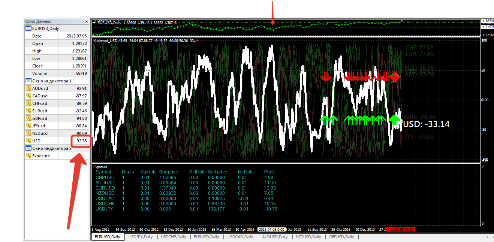Click the chart shift triangle marker at chart top
Screen dimensions: 494x242
pos(402,20)
